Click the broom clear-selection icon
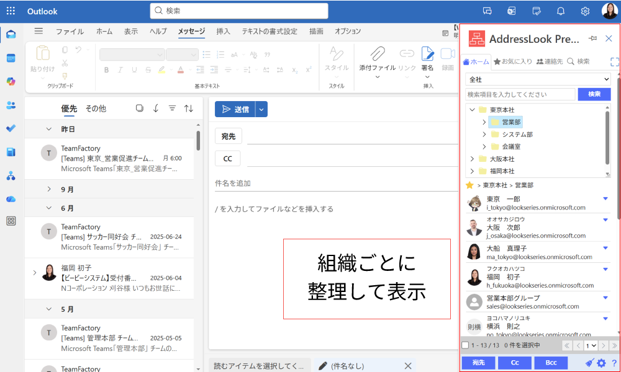 click(x=590, y=363)
